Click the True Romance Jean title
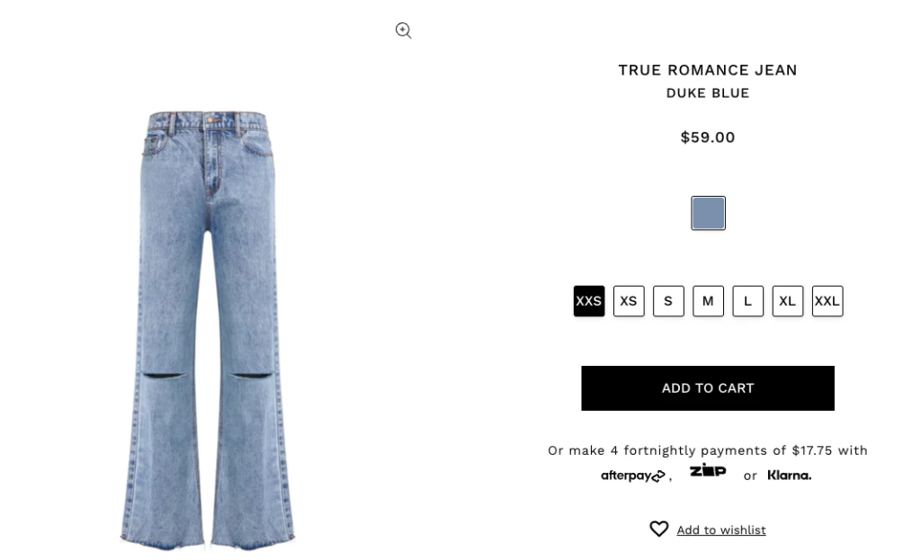The height and width of the screenshot is (560, 921). tap(708, 70)
